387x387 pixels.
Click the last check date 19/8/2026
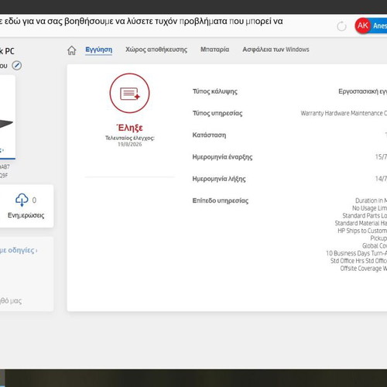coord(130,144)
